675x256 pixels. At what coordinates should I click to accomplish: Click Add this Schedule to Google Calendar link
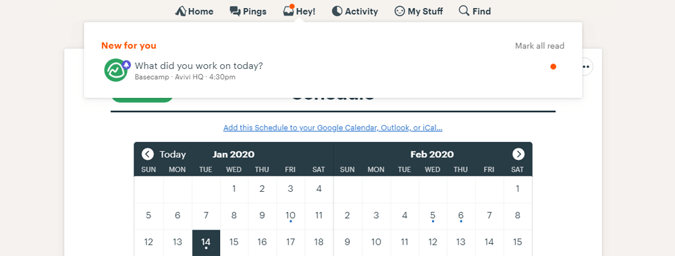[x=333, y=128]
